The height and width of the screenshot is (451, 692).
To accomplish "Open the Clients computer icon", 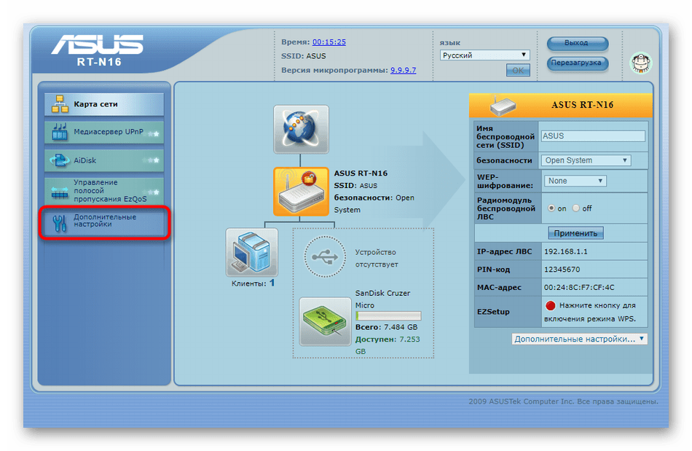I will click(251, 252).
